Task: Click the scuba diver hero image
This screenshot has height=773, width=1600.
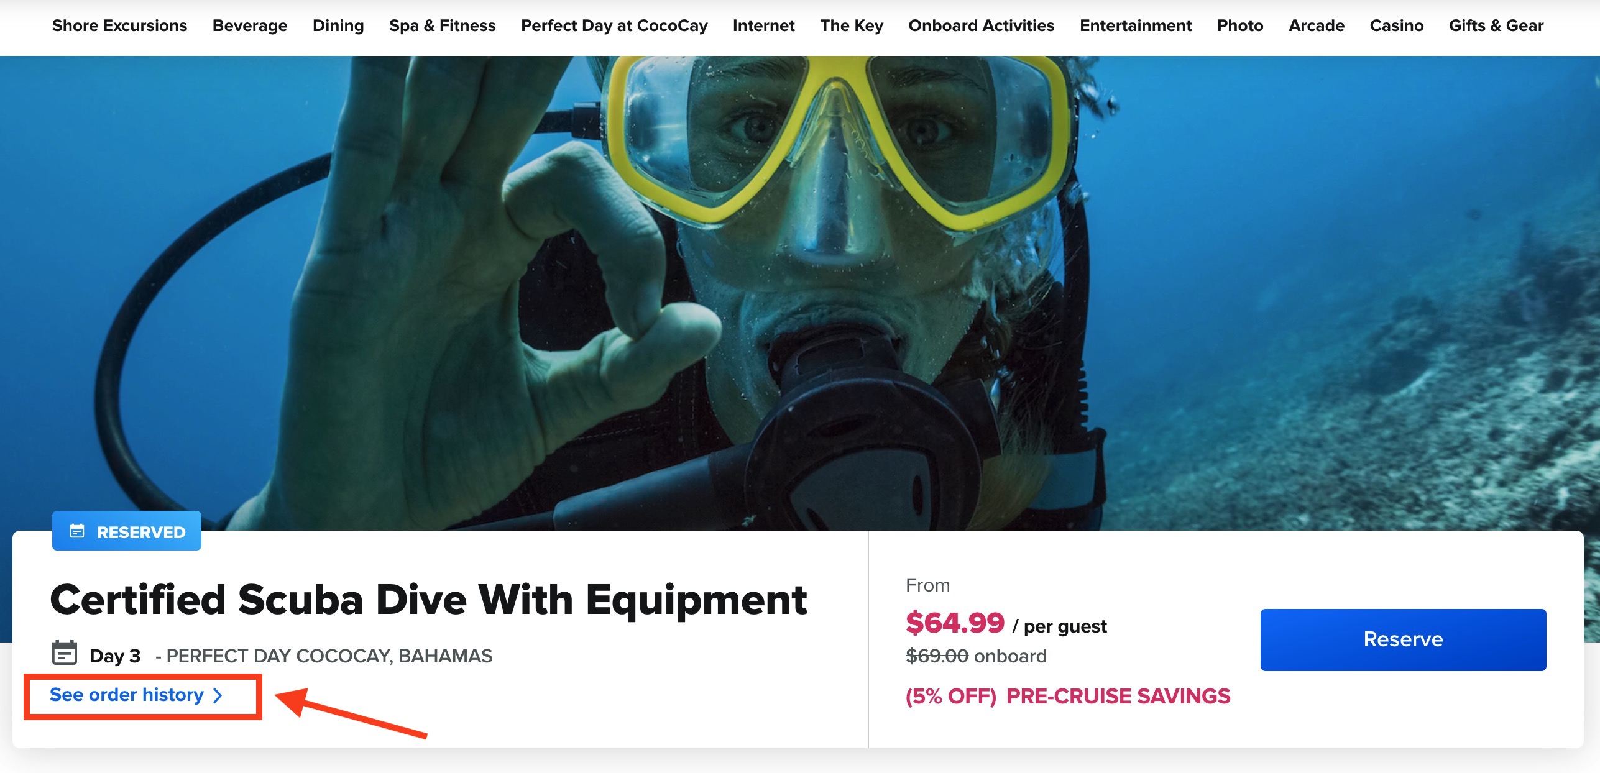Action: coord(800,292)
